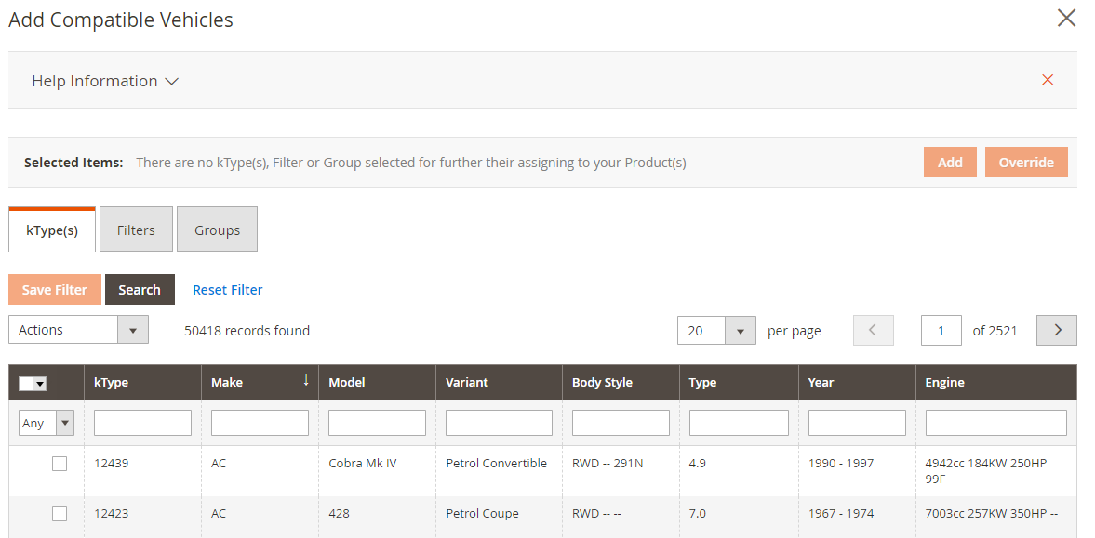Go to next page of records
1095x538 pixels.
(x=1056, y=330)
